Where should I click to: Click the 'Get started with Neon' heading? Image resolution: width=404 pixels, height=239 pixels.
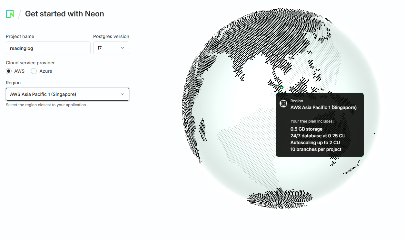[x=64, y=14]
